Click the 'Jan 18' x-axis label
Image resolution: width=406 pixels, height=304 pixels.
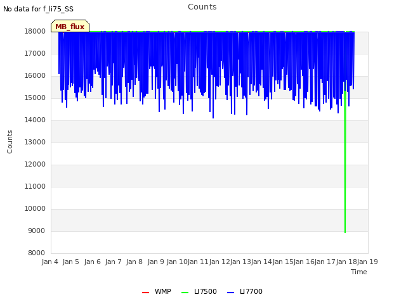346,262
